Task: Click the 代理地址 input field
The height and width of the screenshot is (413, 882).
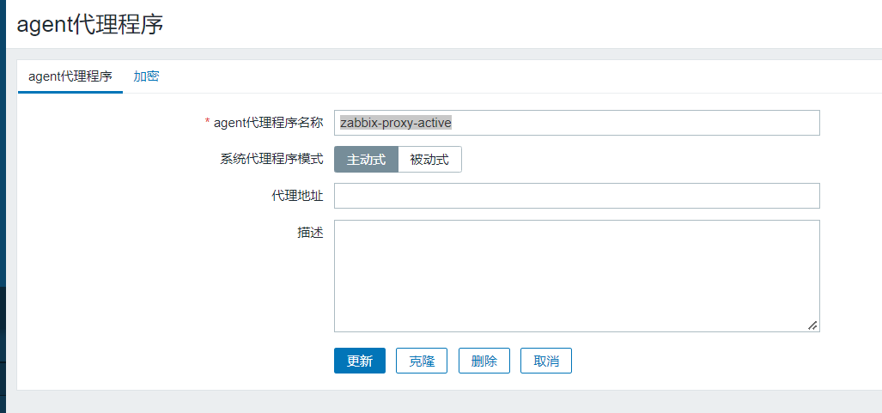Action: [x=576, y=196]
